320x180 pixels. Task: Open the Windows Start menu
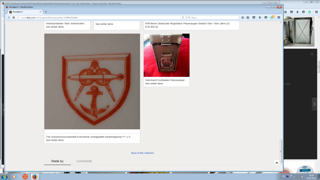click(x=5, y=177)
